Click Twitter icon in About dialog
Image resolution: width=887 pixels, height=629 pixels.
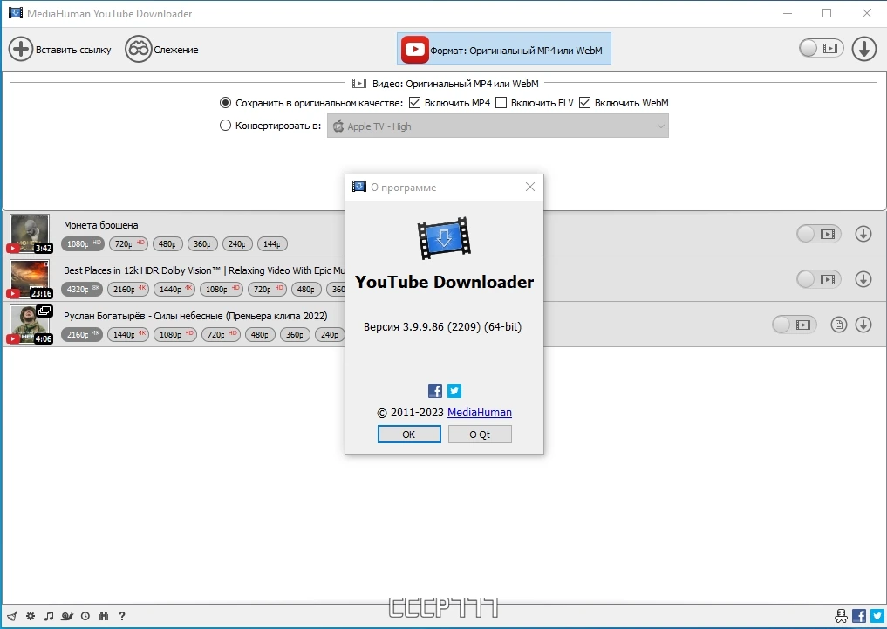(x=454, y=390)
